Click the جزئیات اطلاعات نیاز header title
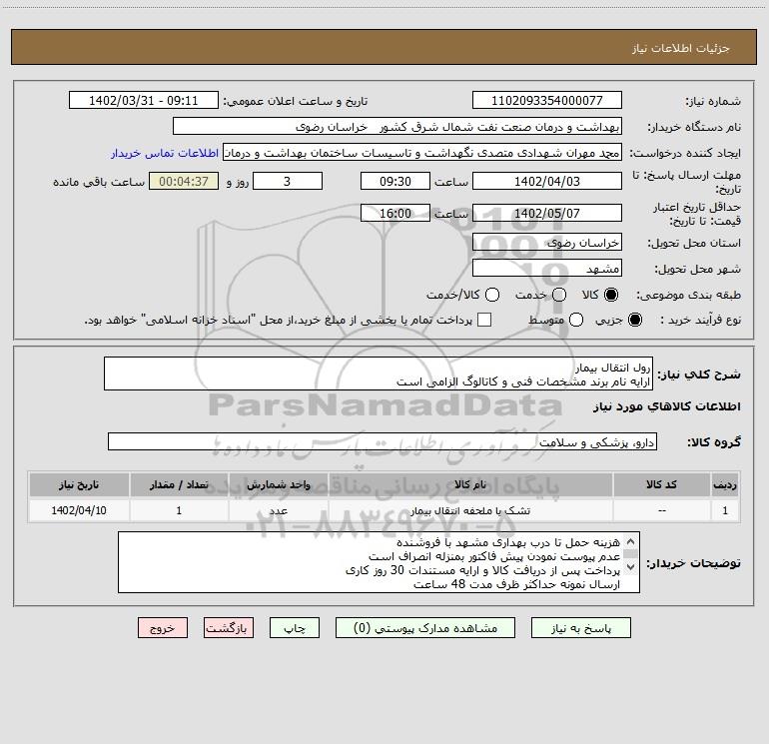Image resolution: width=769 pixels, height=744 pixels. 681,48
